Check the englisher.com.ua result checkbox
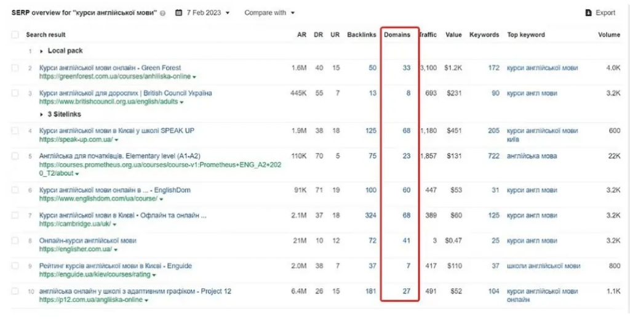 point(15,241)
